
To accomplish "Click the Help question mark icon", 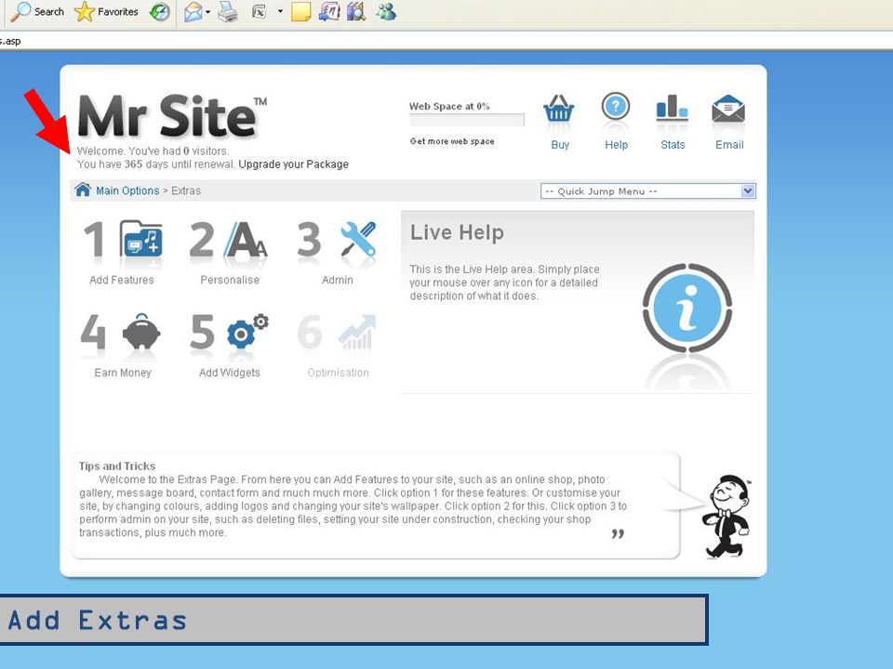I will [x=616, y=107].
